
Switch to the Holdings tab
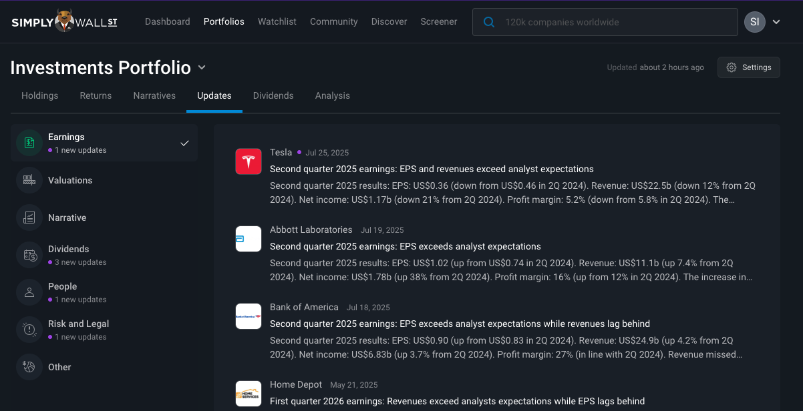pyautogui.click(x=40, y=95)
